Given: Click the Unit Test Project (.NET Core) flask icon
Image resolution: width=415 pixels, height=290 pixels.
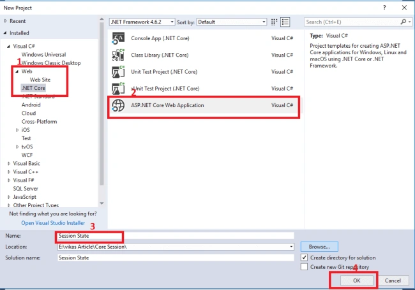Looking at the screenshot, I should coord(118,72).
